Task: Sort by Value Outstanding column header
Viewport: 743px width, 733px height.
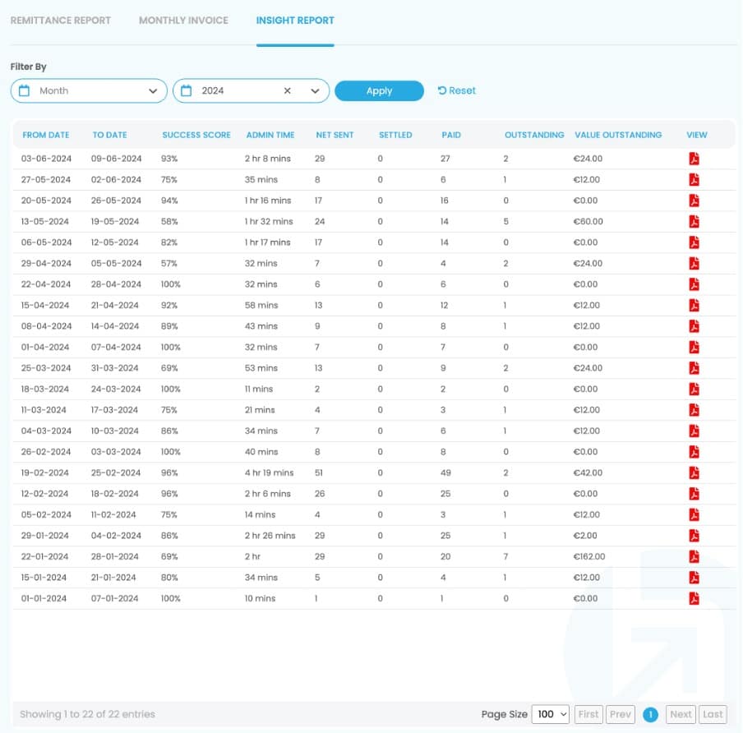Action: [x=618, y=135]
